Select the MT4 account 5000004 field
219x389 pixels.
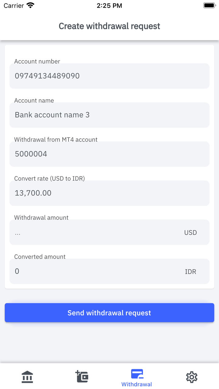pos(109,154)
